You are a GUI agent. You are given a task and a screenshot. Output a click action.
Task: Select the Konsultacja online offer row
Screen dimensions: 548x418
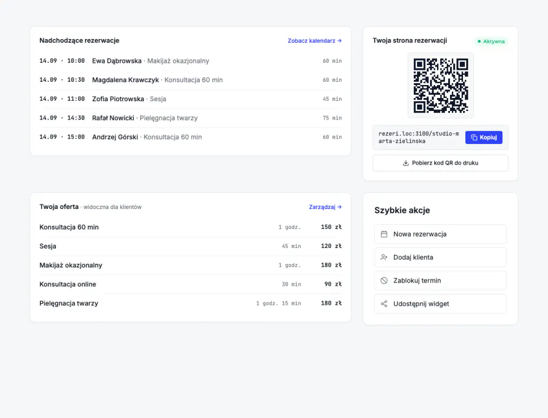[x=191, y=284]
